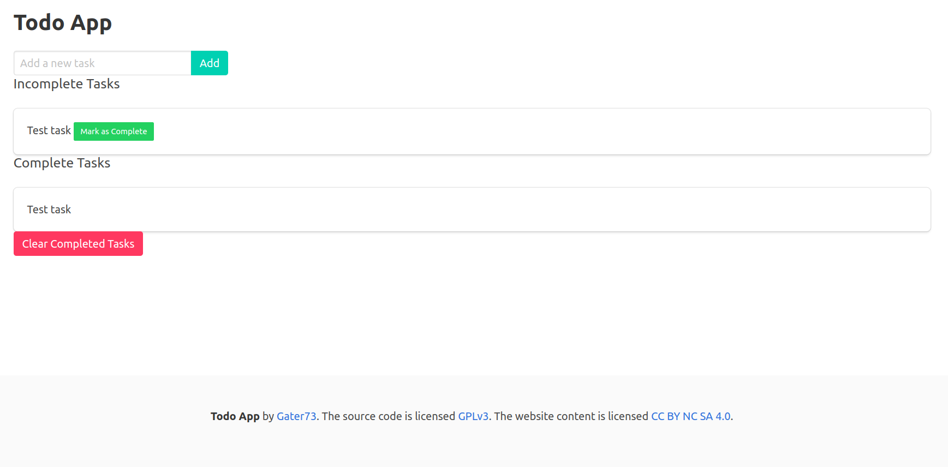Mark the Test task as complete
The width and height of the screenshot is (948, 467).
(x=114, y=131)
